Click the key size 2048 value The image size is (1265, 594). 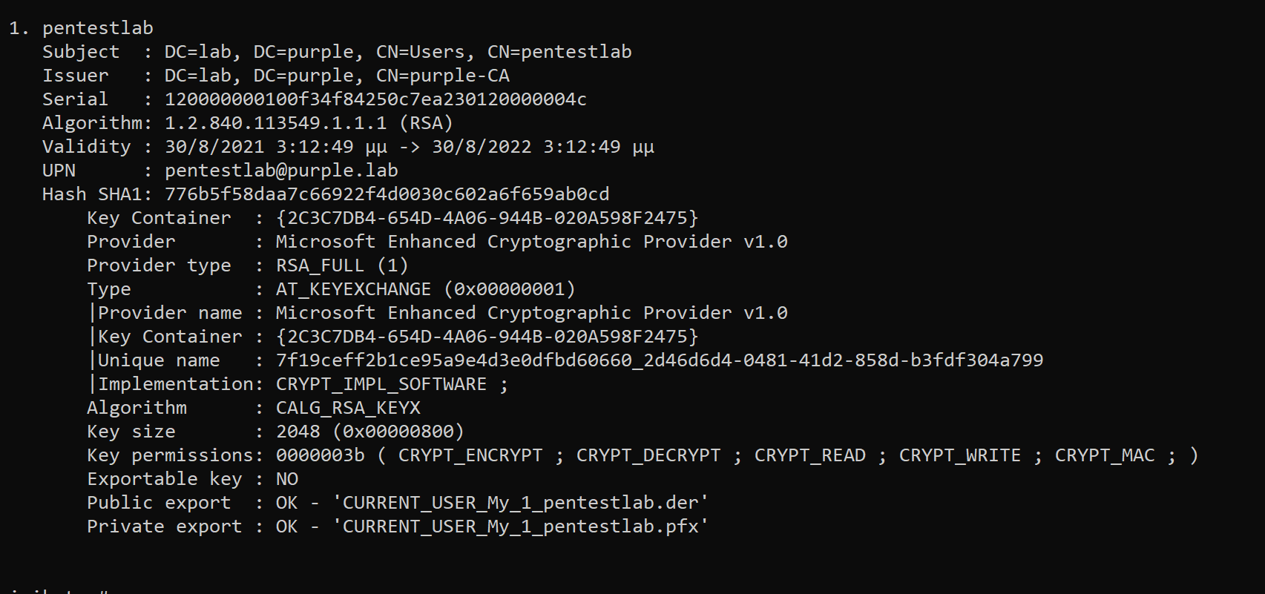pos(298,432)
